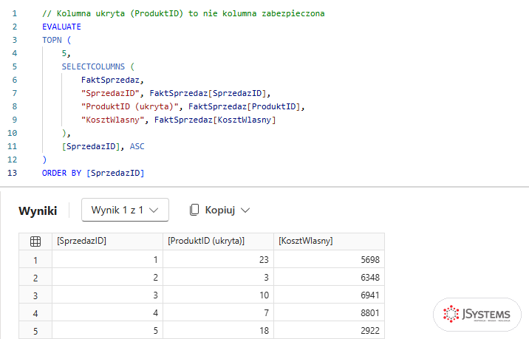Expand the Kopiuj options chevron
The height and width of the screenshot is (339, 529).
(245, 210)
